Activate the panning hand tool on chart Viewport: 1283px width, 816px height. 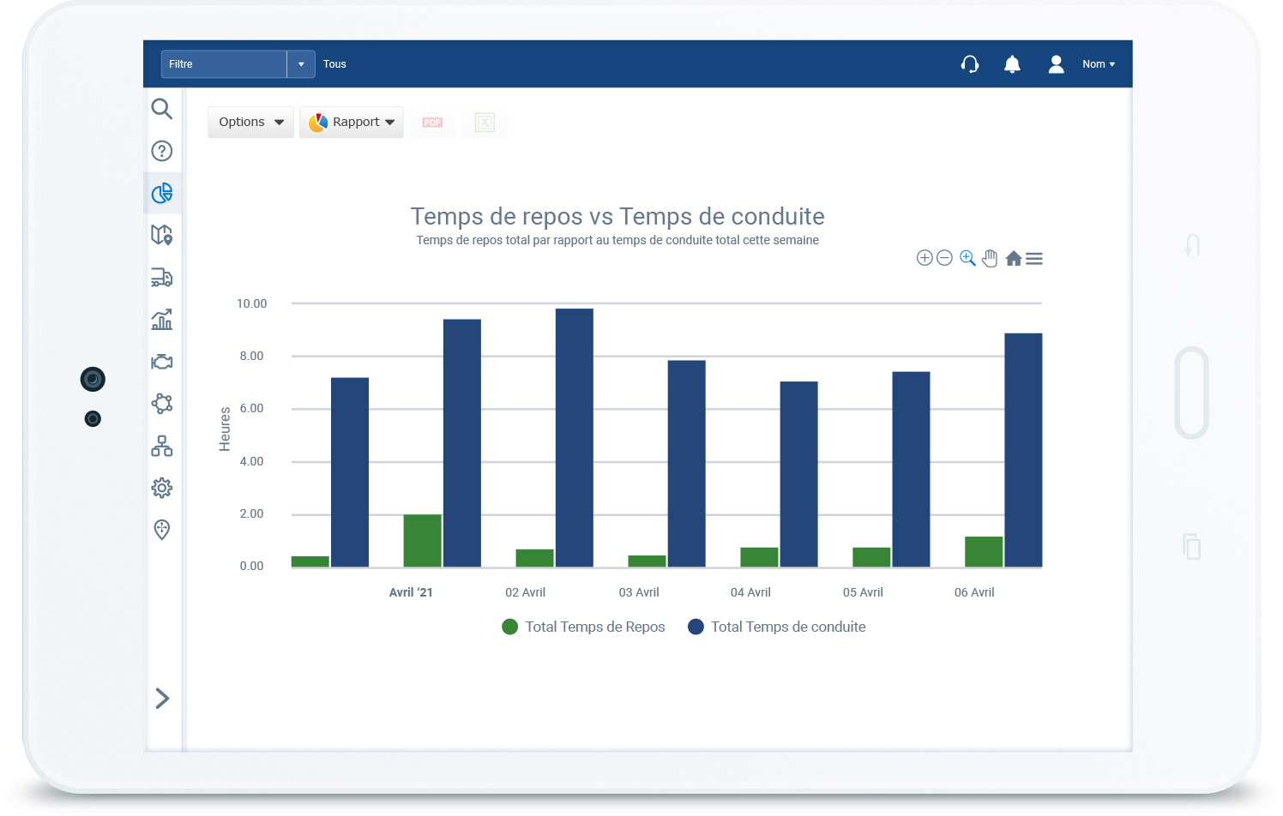(x=990, y=257)
